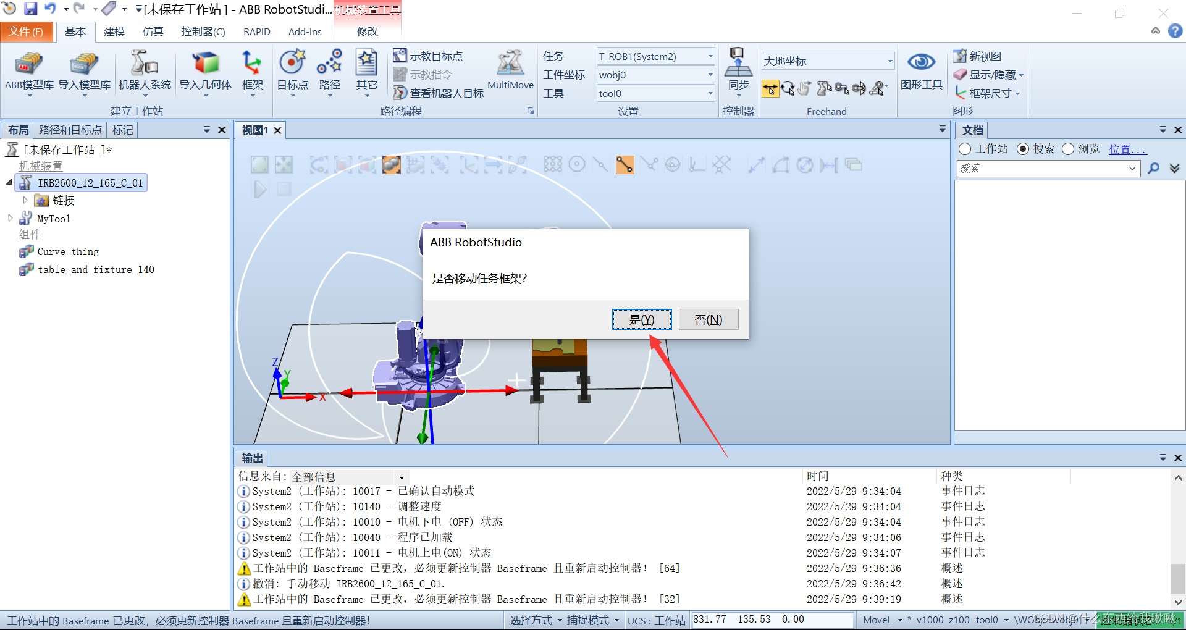Open the tool0 tool dropdown

710,93
